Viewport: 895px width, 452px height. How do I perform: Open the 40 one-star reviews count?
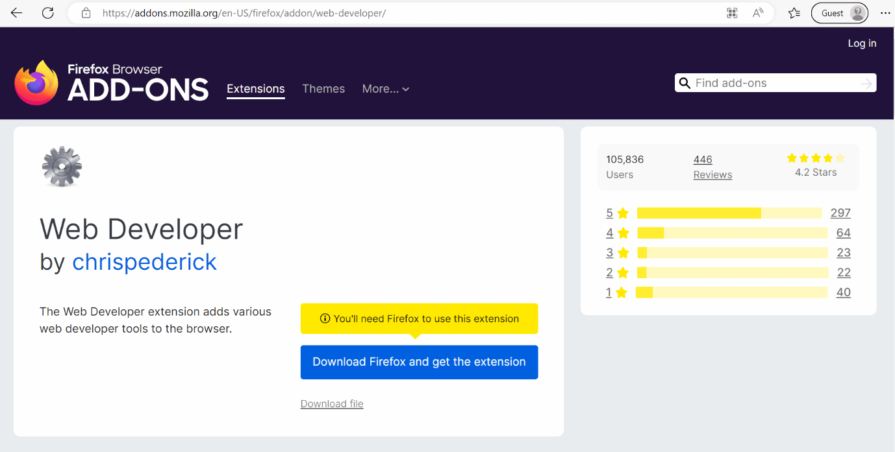(844, 292)
